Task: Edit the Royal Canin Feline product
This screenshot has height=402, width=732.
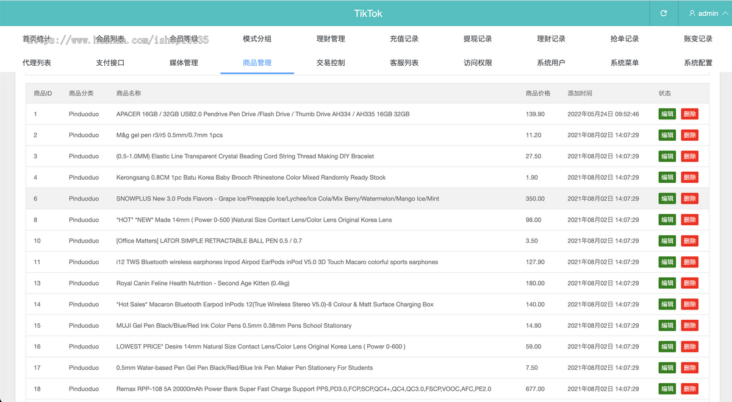Action: click(x=667, y=283)
